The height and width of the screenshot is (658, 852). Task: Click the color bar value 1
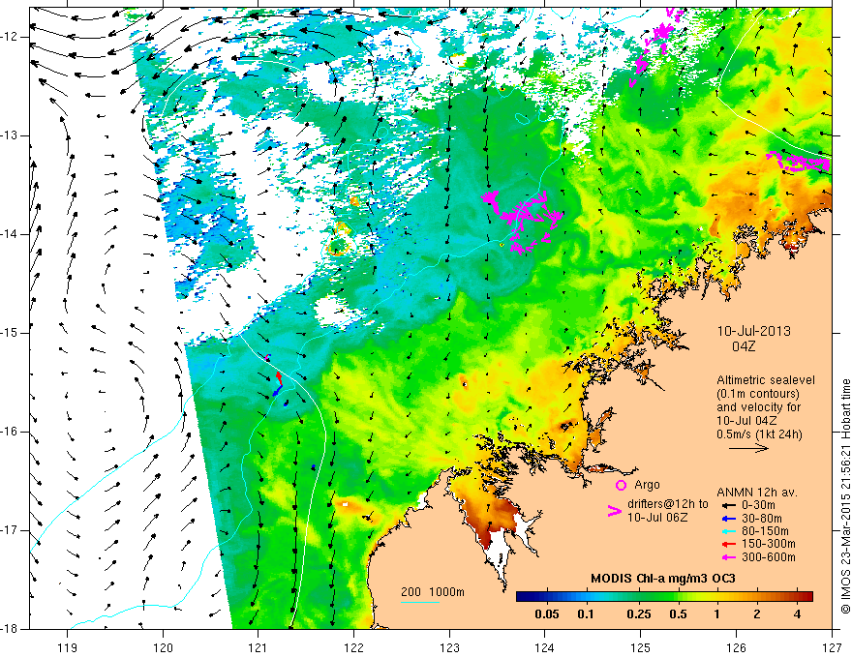point(716,614)
